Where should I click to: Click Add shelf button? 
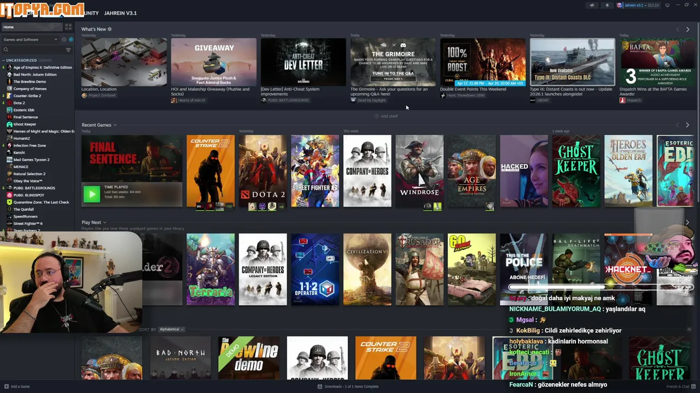coord(386,116)
